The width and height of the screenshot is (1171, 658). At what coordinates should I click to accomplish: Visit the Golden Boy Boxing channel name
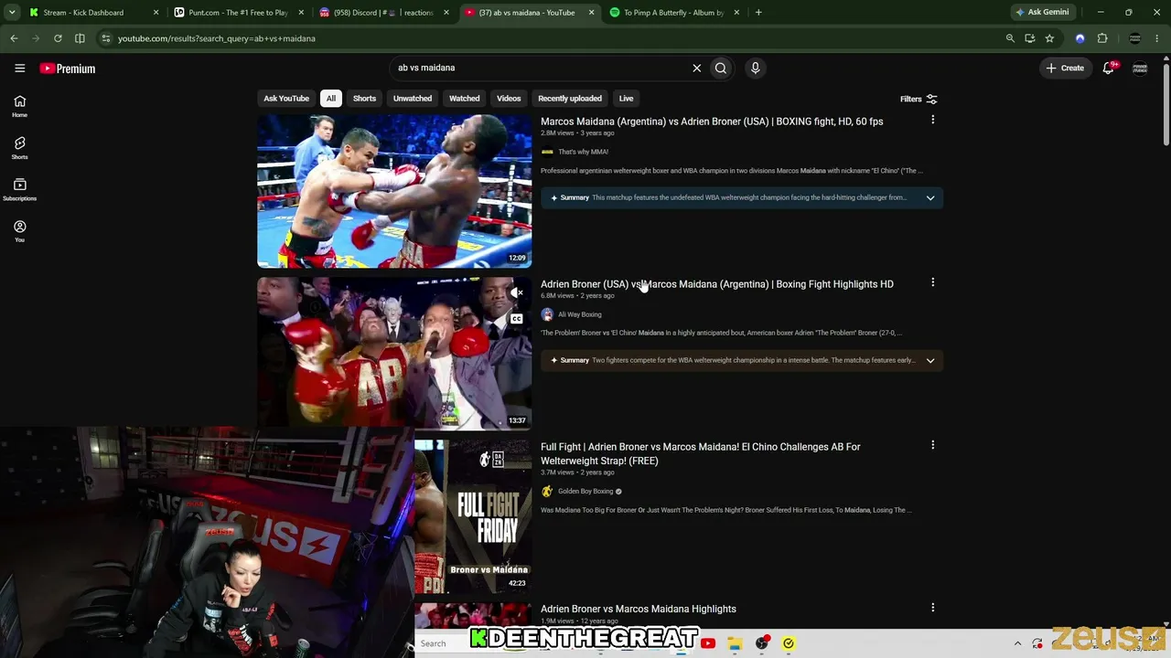[x=585, y=492]
